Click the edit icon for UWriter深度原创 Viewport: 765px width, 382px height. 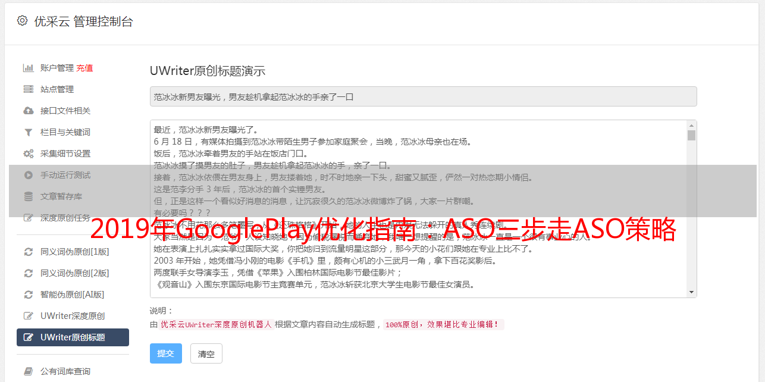[28, 316]
